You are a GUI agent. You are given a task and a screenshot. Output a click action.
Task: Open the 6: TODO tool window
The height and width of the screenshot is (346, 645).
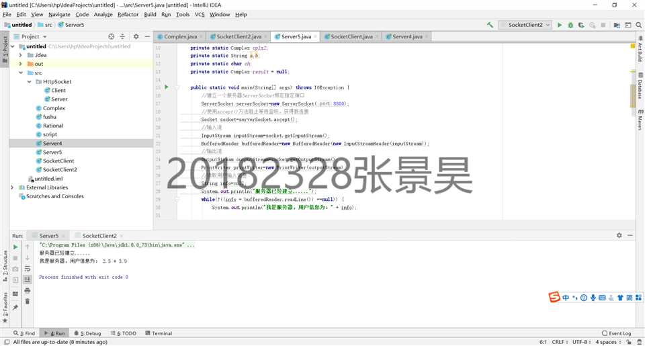(124, 333)
